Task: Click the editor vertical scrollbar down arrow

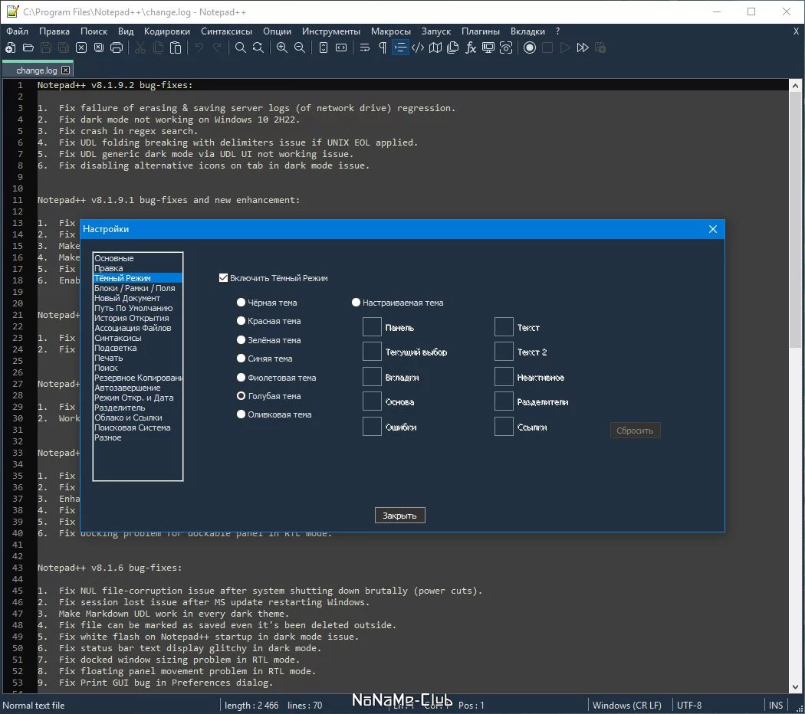Action: (x=795, y=687)
